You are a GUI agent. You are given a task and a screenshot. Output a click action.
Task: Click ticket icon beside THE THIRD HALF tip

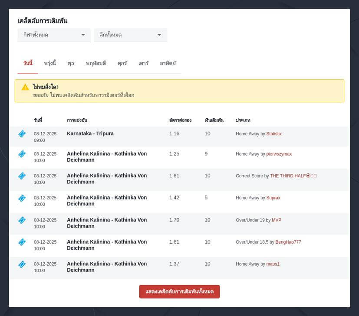[22, 176]
